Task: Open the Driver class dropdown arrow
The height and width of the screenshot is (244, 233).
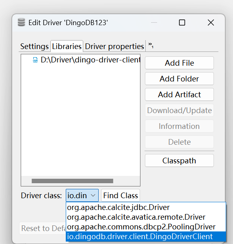Action: pos(93,195)
